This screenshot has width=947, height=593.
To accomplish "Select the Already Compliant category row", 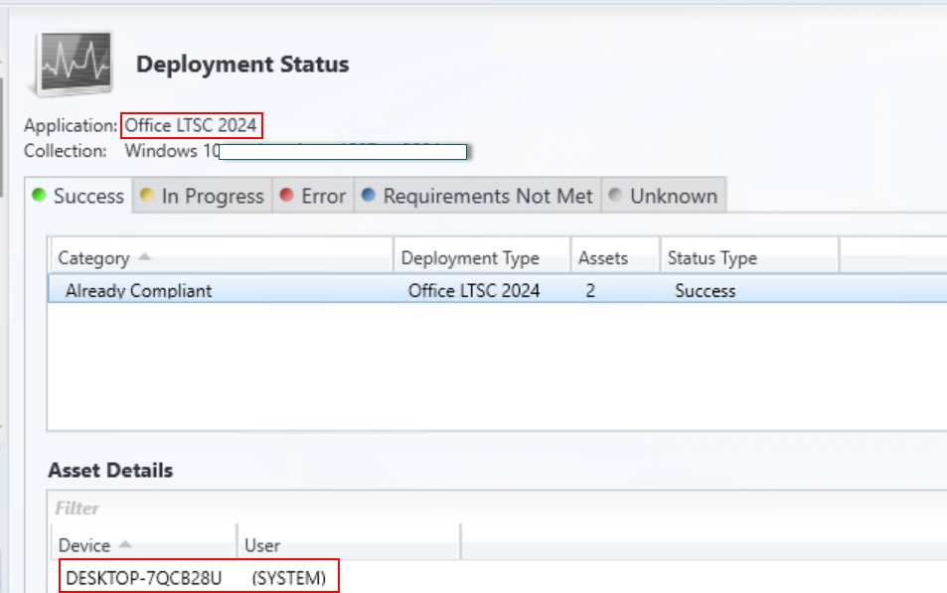I will (x=138, y=291).
